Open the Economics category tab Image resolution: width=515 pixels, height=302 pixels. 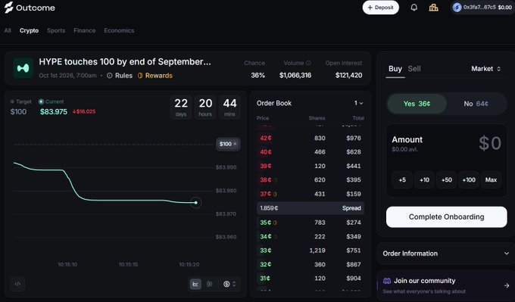pos(119,30)
